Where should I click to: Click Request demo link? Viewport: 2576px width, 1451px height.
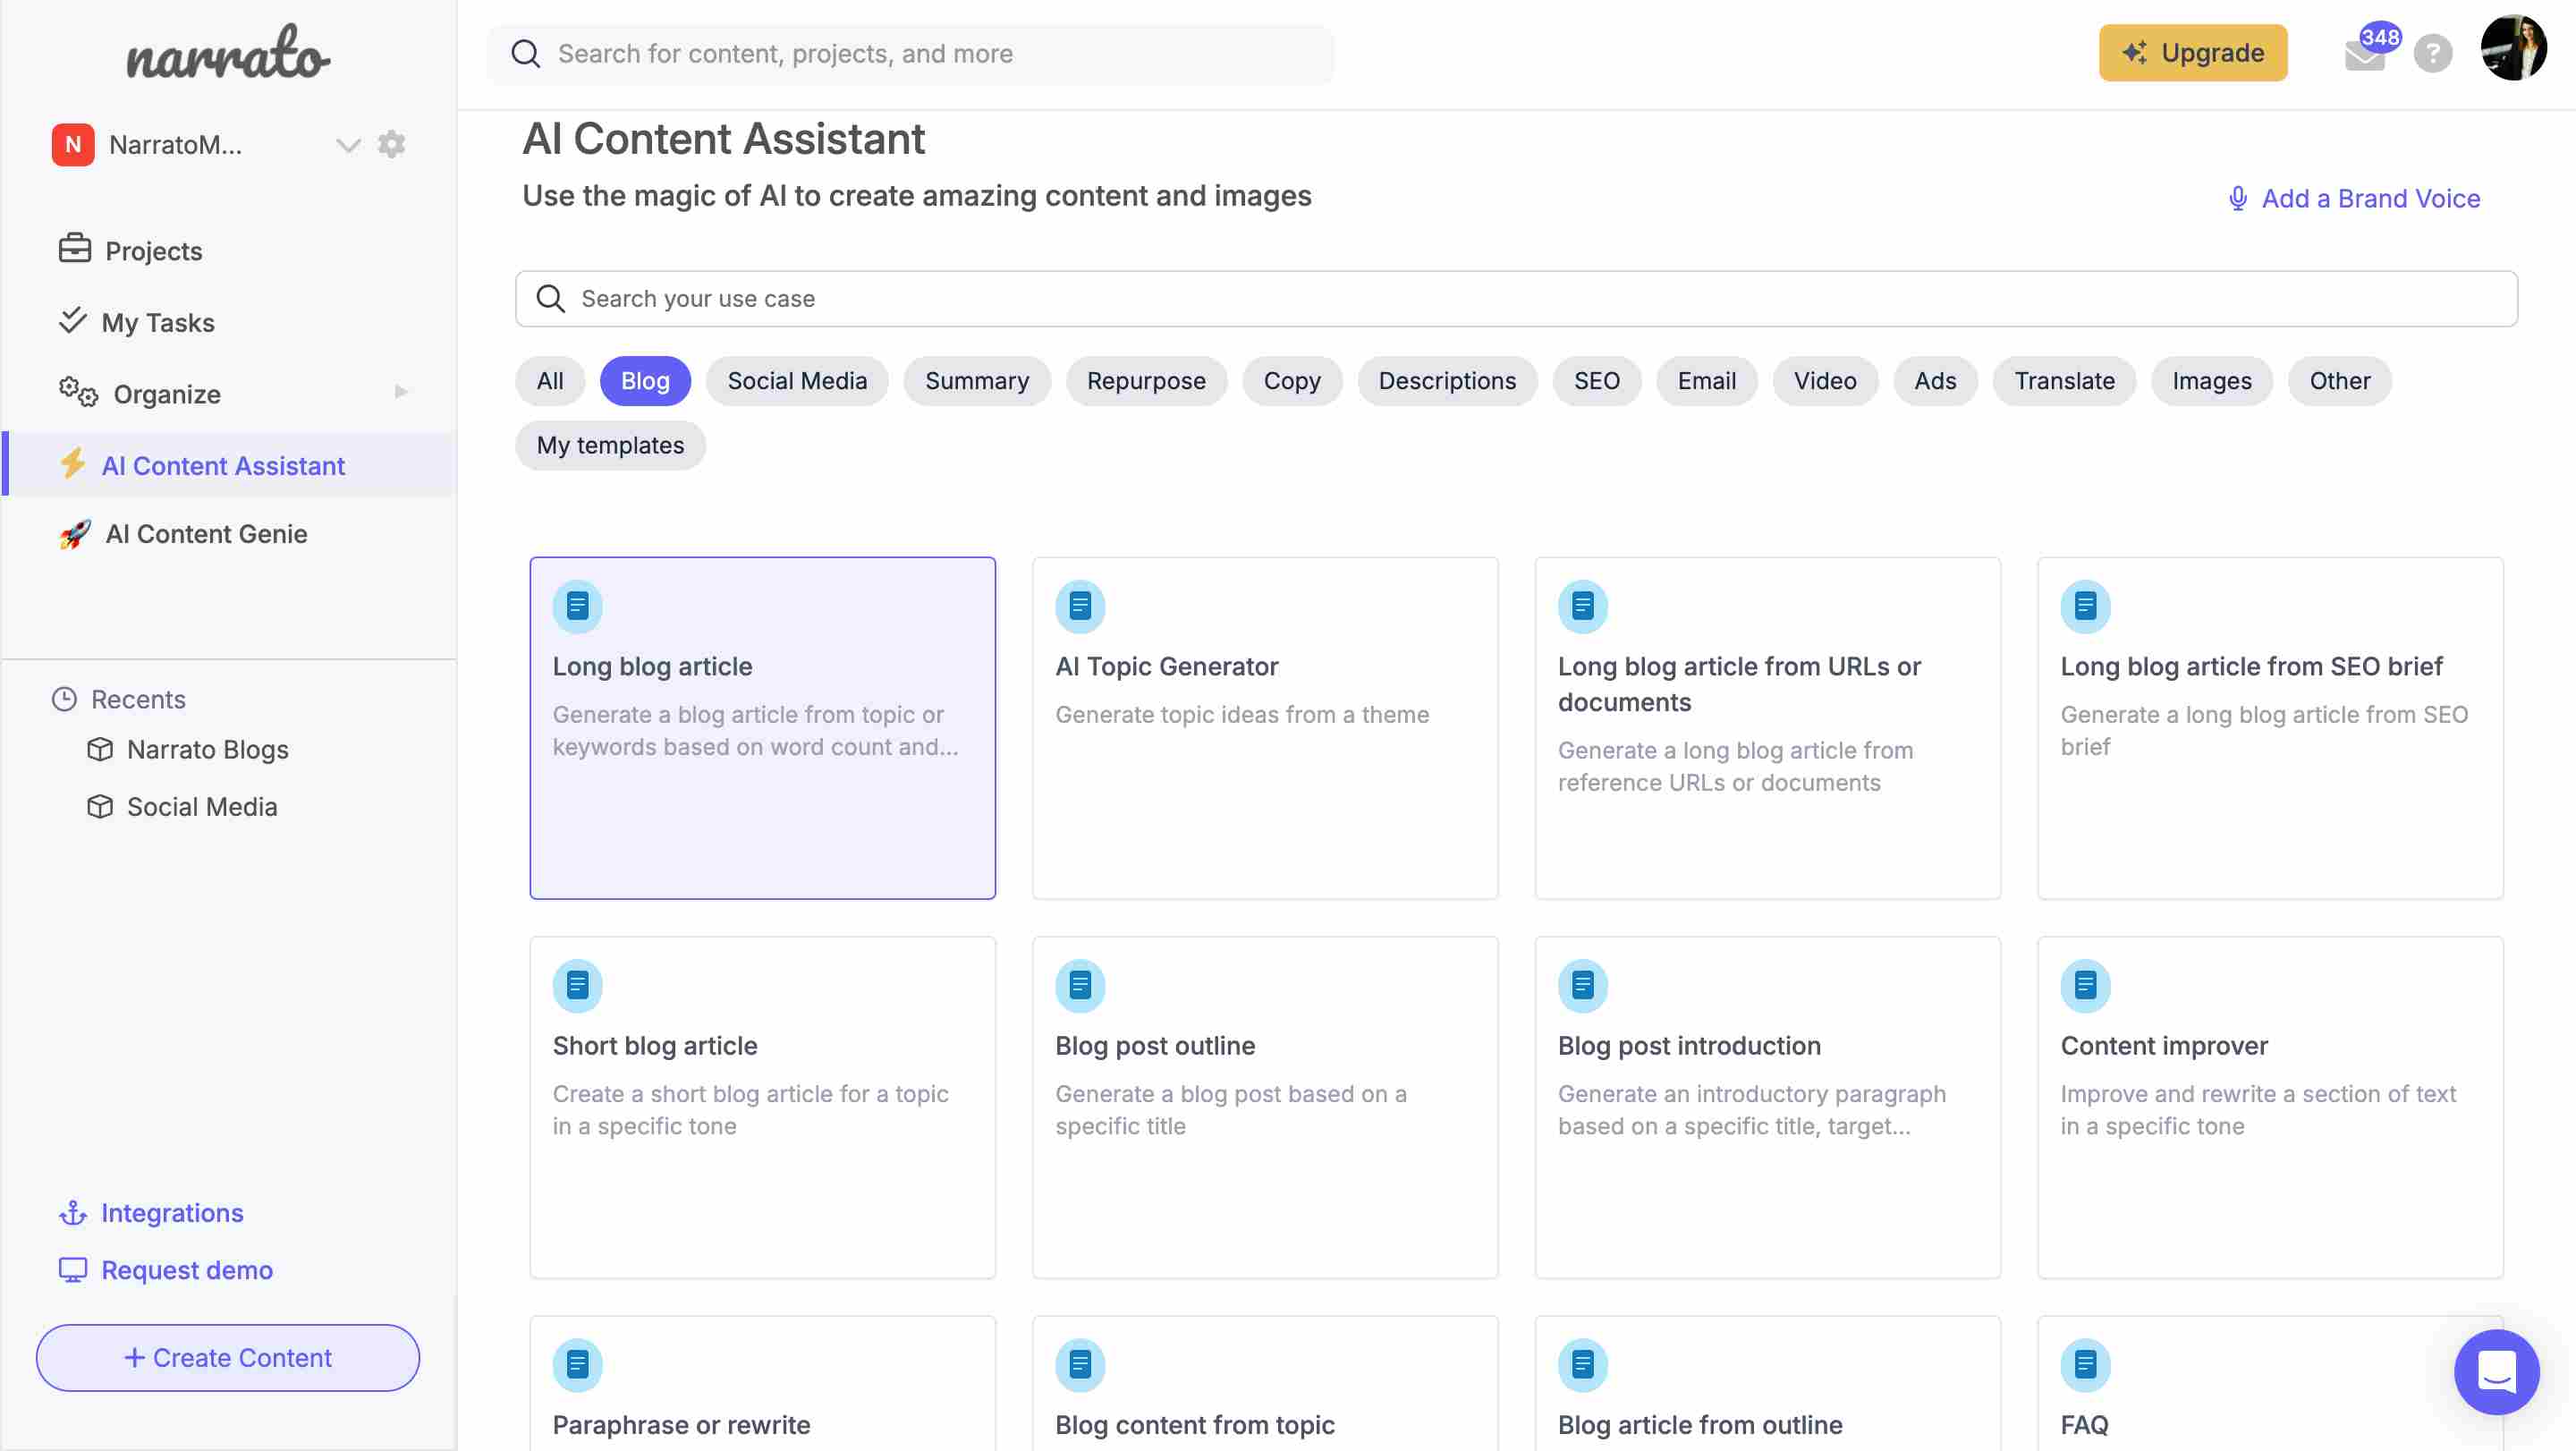[166, 1270]
